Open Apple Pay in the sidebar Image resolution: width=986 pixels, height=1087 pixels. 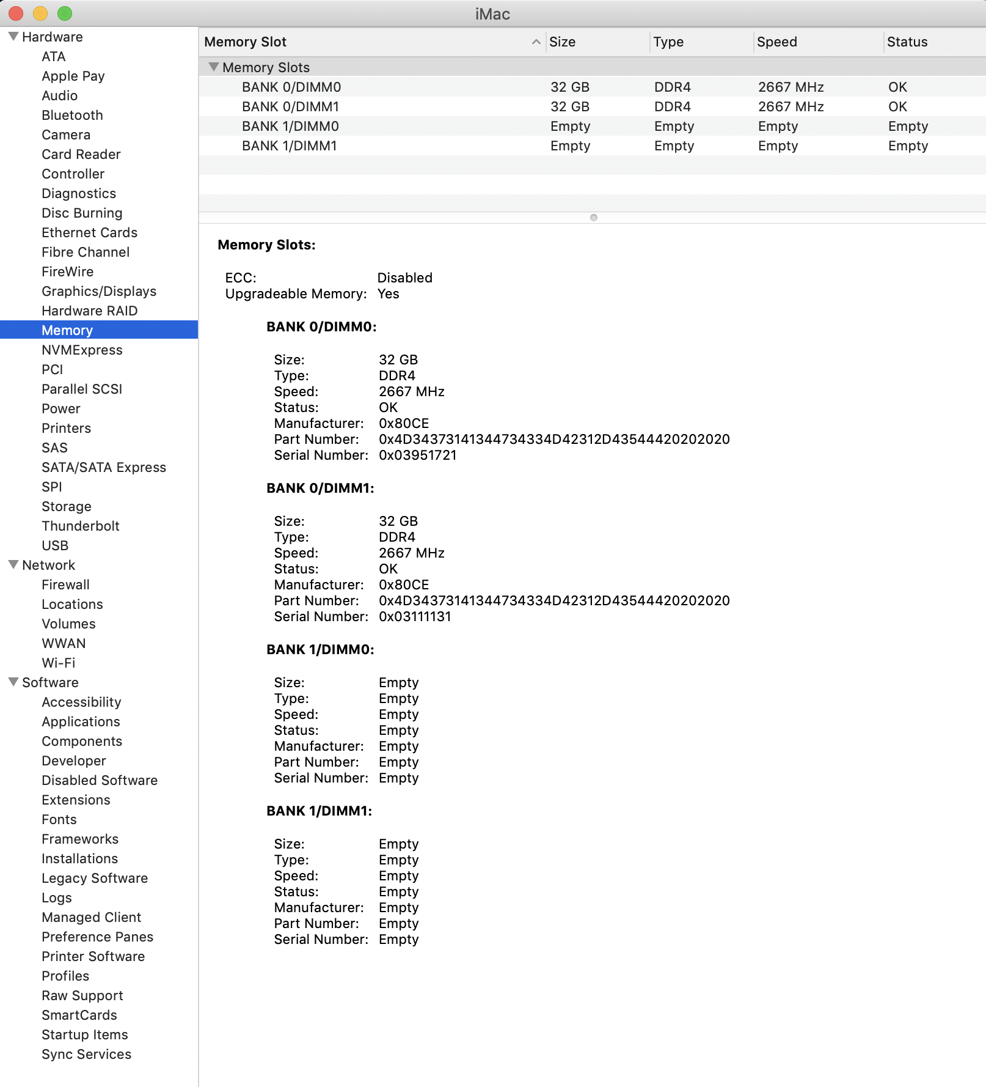[x=73, y=76]
